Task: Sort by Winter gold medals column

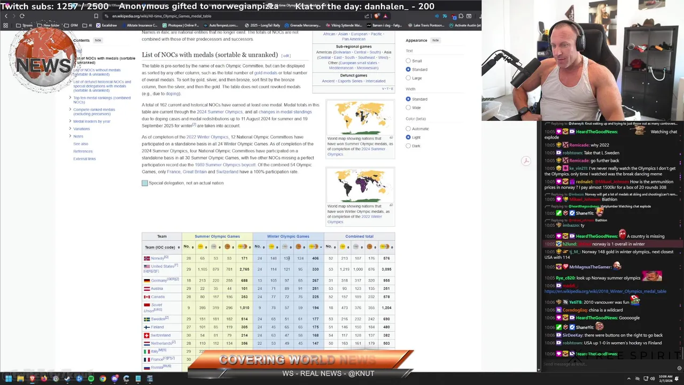Action: coord(274,247)
